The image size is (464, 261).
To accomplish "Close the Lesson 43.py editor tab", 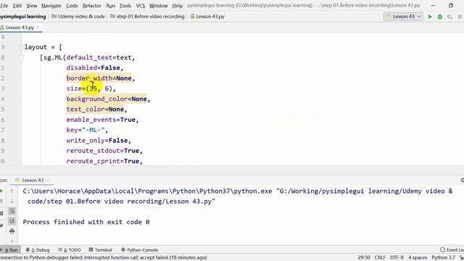I will [38, 28].
